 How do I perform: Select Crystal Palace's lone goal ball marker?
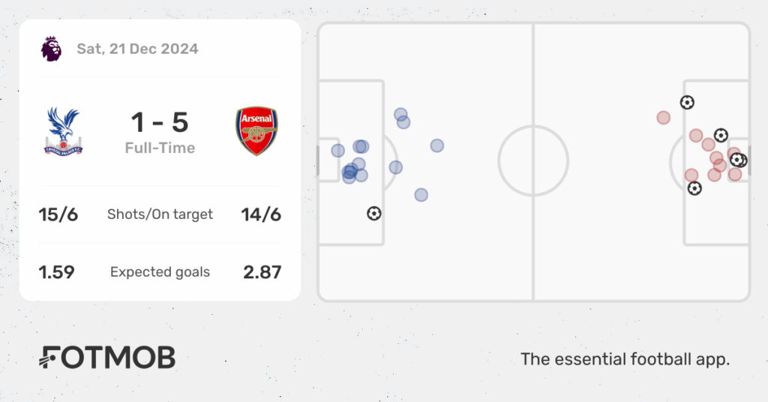373,214
